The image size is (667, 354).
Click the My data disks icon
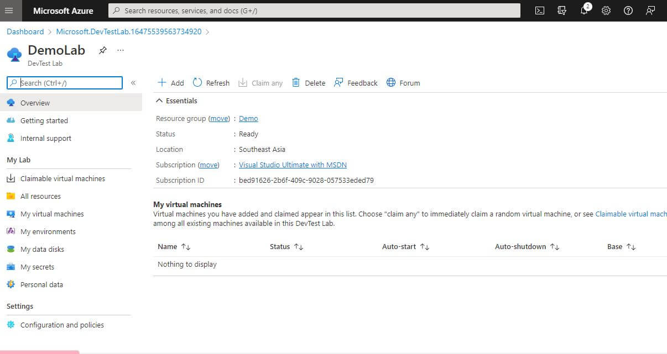[11, 249]
